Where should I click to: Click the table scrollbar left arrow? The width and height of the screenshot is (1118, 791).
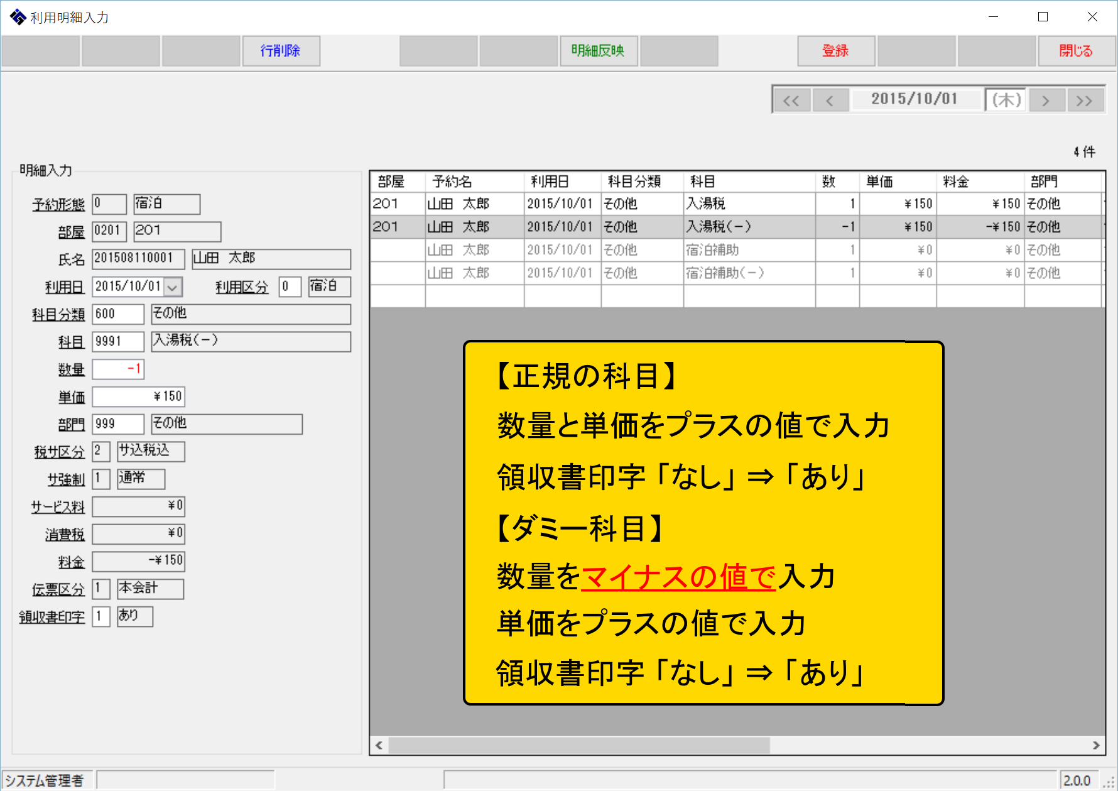[x=379, y=745]
